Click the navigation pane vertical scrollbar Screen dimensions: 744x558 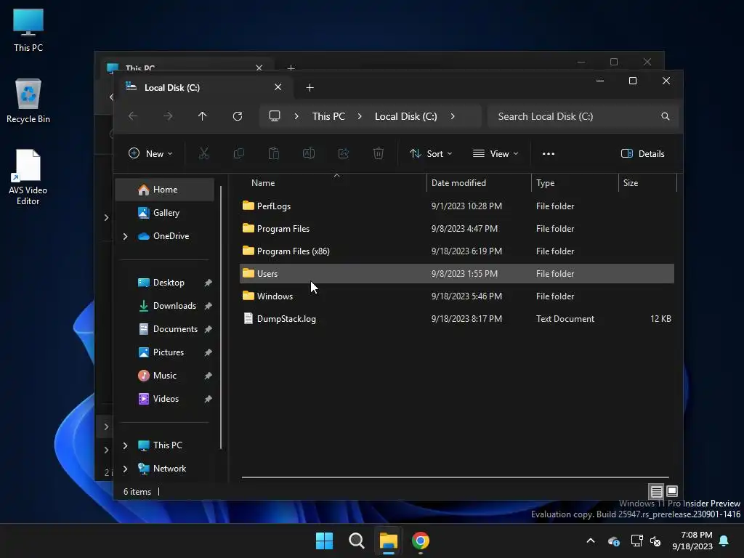click(221, 317)
